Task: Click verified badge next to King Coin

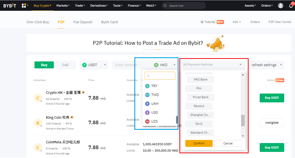Action: 72,117
